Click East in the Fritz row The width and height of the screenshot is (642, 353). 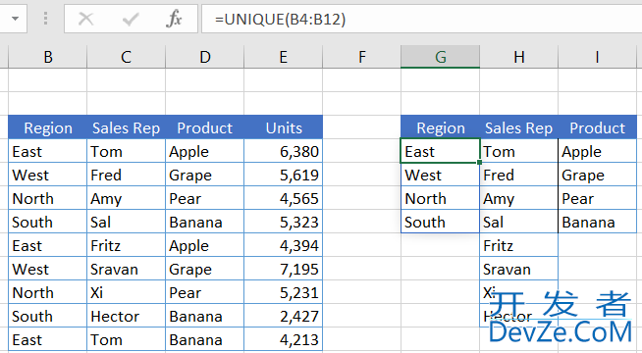pos(47,245)
